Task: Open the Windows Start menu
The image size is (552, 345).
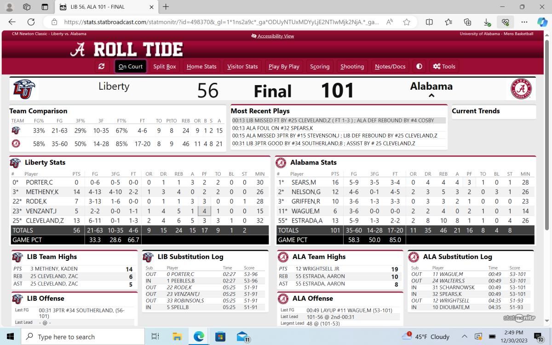Action: pos(10,337)
